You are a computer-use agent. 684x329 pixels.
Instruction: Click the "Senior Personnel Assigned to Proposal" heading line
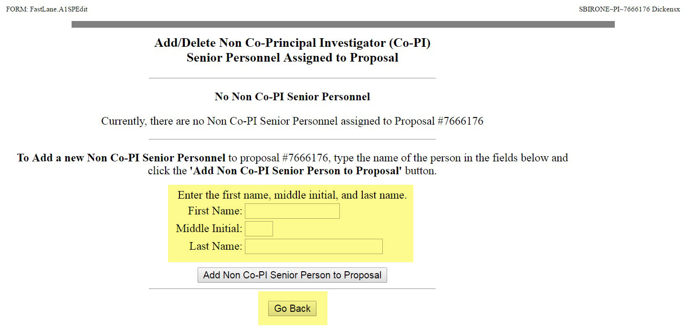coord(292,58)
